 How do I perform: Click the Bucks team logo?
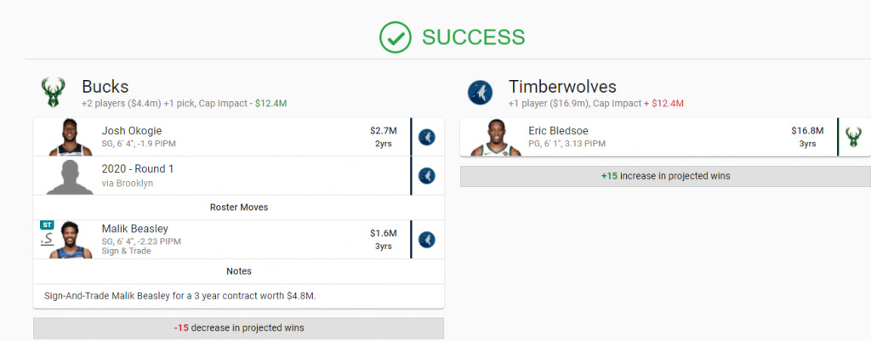[54, 92]
